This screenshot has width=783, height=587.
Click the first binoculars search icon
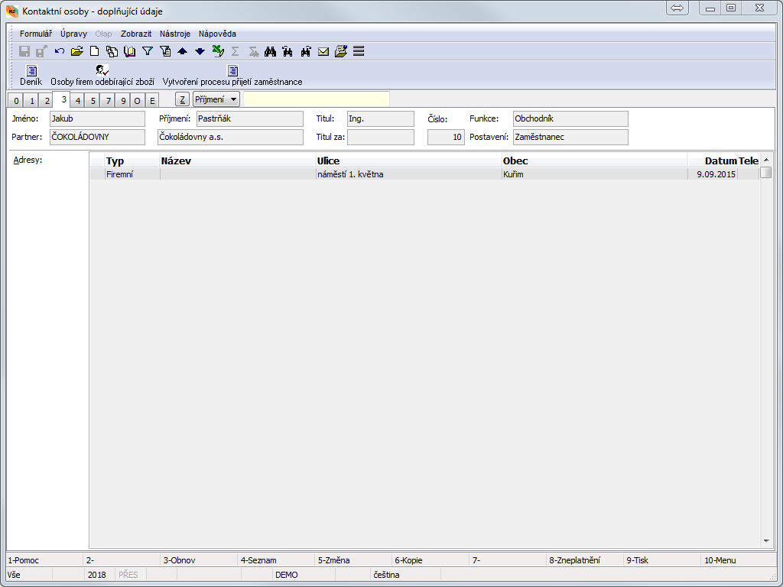(x=270, y=51)
